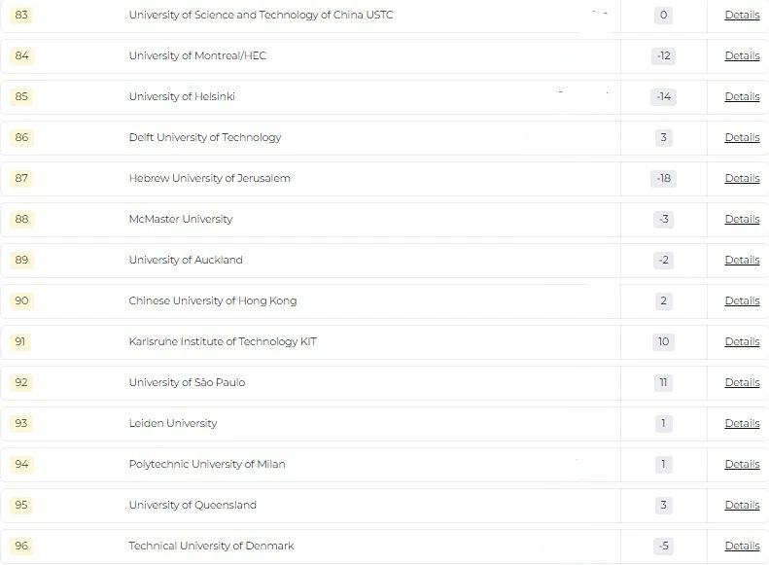Select University of Science and Technology of China
This screenshot has width=769, height=565.
[x=261, y=15]
